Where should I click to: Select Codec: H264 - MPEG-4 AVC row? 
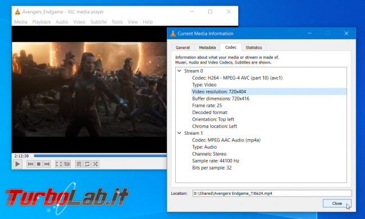tap(237, 78)
